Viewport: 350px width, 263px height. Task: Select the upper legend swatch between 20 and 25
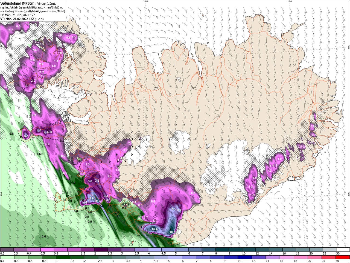coord(316,250)
